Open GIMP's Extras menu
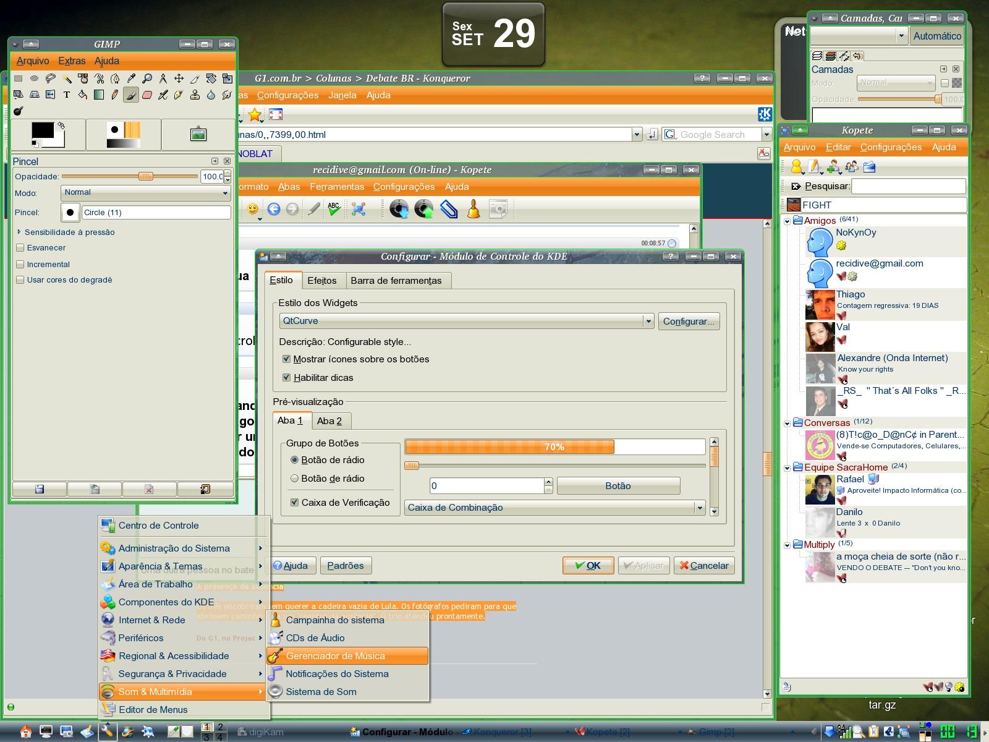Image resolution: width=989 pixels, height=742 pixels. point(72,61)
